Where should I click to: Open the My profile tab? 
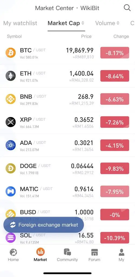121,255
